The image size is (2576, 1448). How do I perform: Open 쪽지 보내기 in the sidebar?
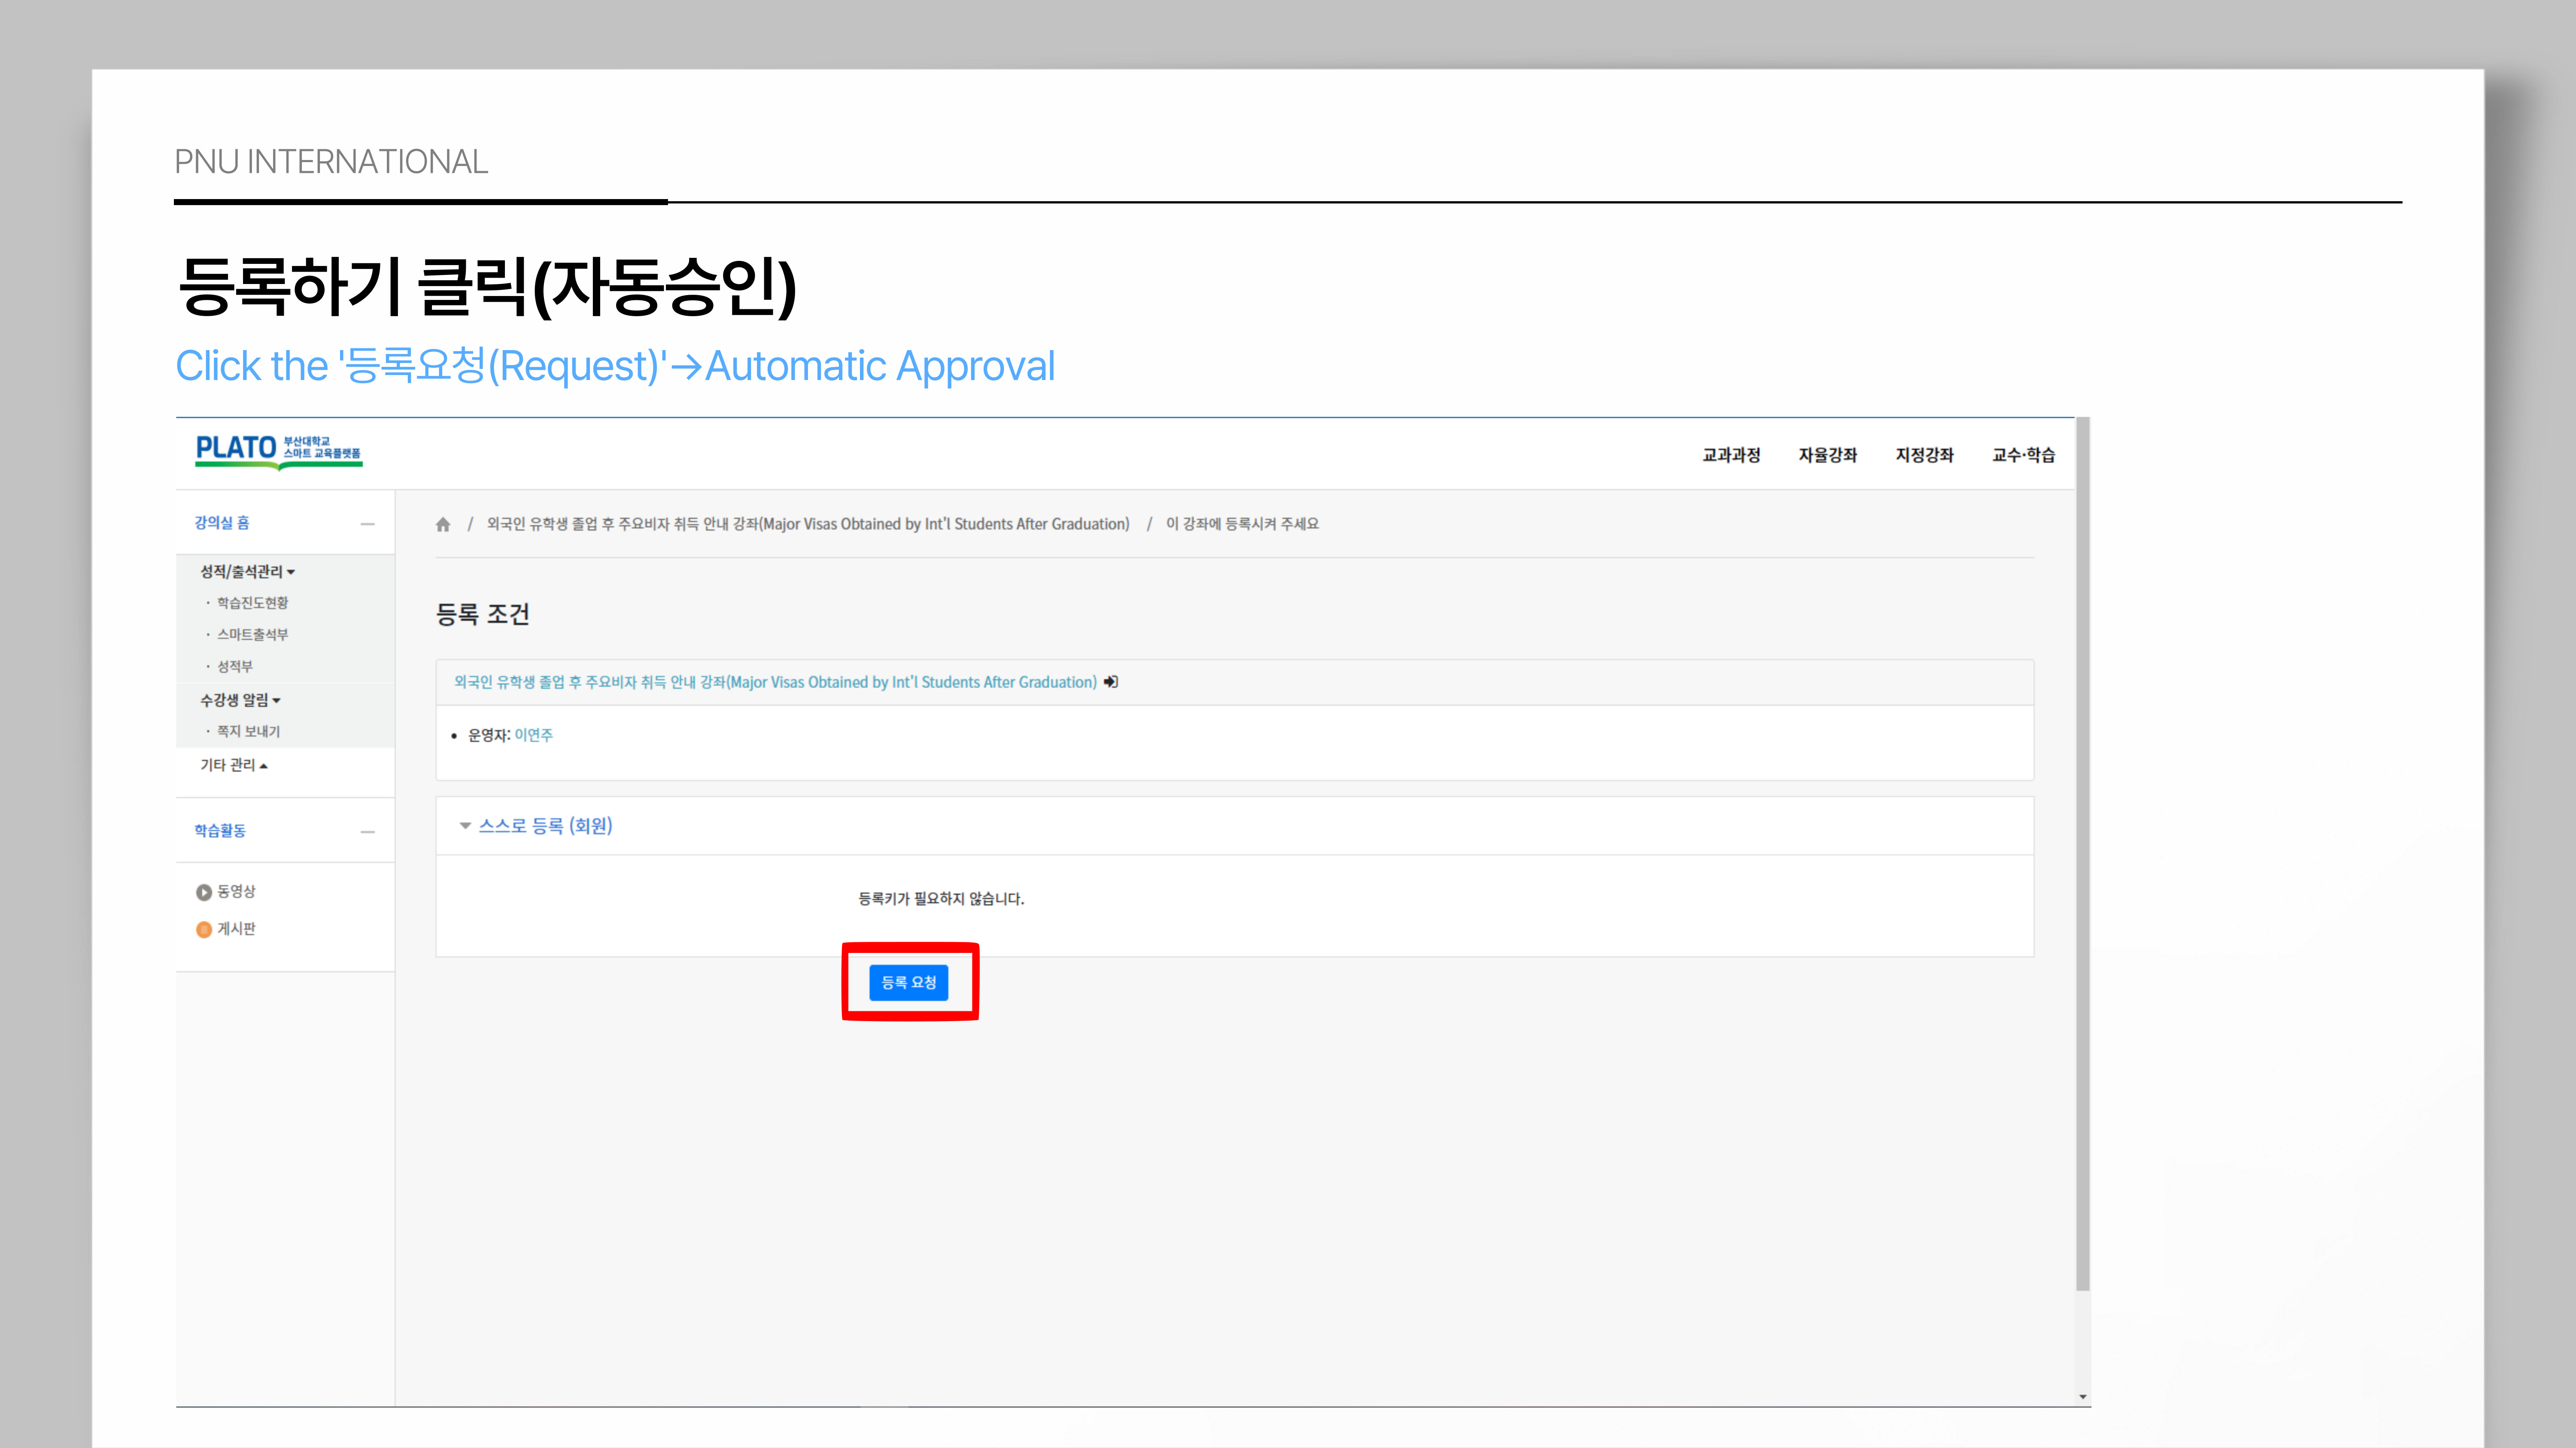point(248,732)
